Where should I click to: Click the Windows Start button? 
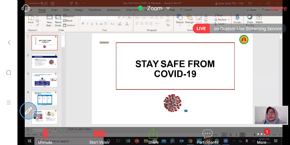point(30,141)
